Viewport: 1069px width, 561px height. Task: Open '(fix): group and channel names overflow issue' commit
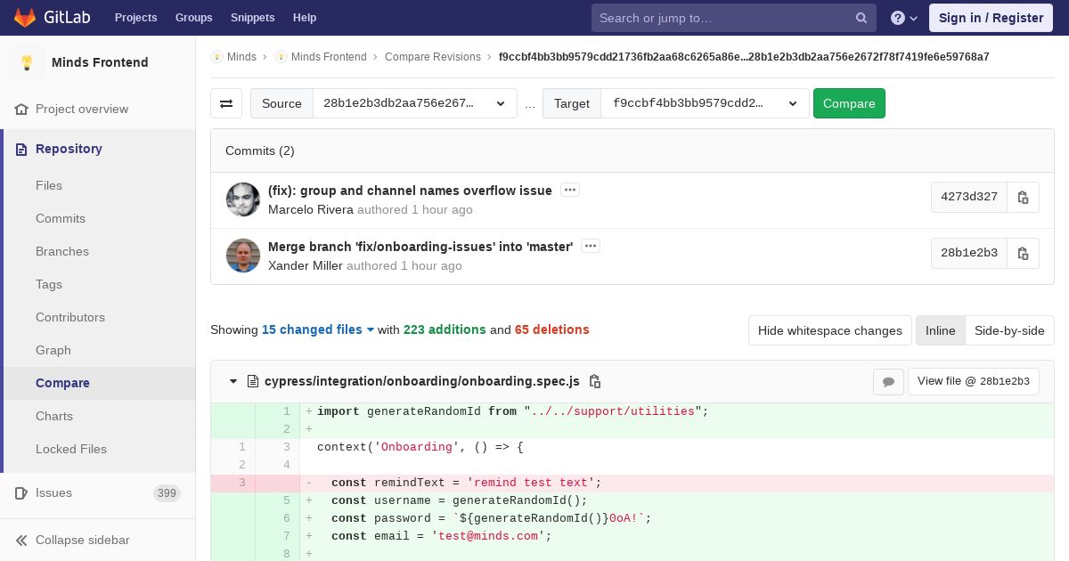(410, 191)
